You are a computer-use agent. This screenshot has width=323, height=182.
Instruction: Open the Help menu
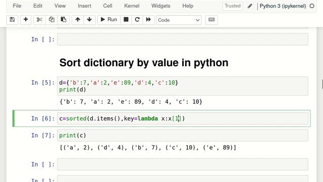188,6
